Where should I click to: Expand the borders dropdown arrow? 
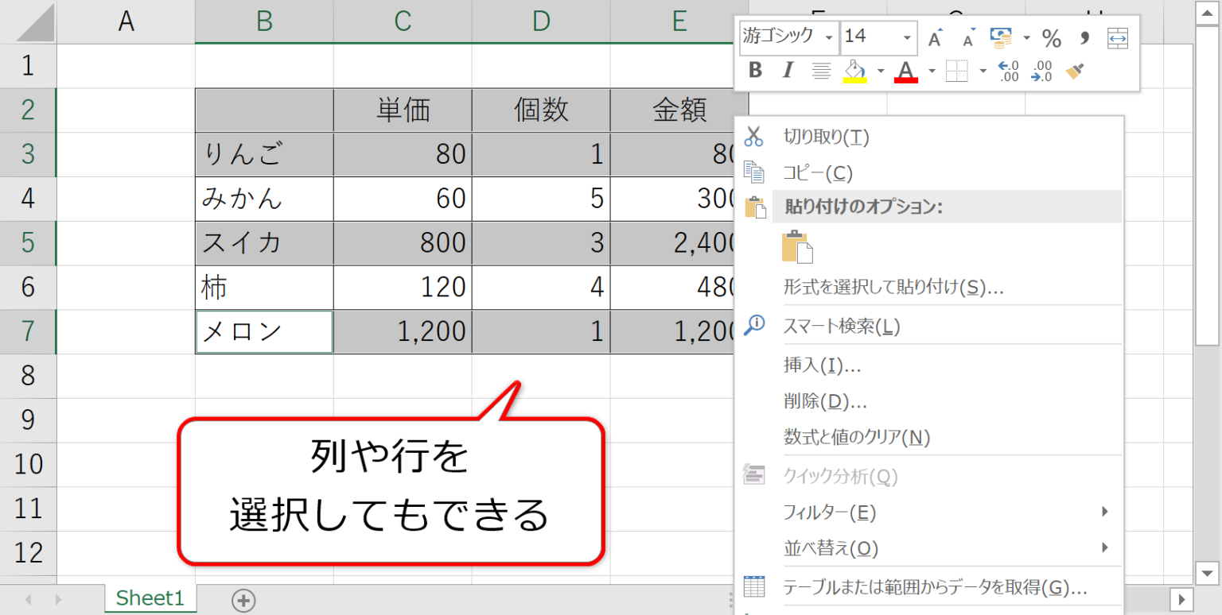983,72
